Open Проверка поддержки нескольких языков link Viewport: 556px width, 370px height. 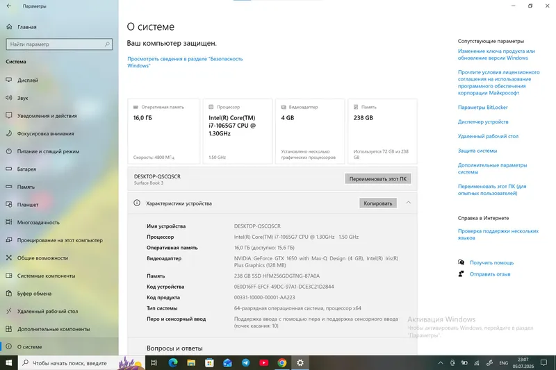pyautogui.click(x=498, y=235)
